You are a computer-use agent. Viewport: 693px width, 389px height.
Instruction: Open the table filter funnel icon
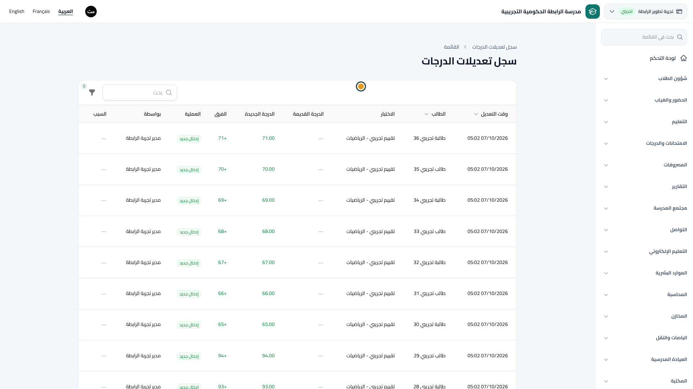[92, 93]
